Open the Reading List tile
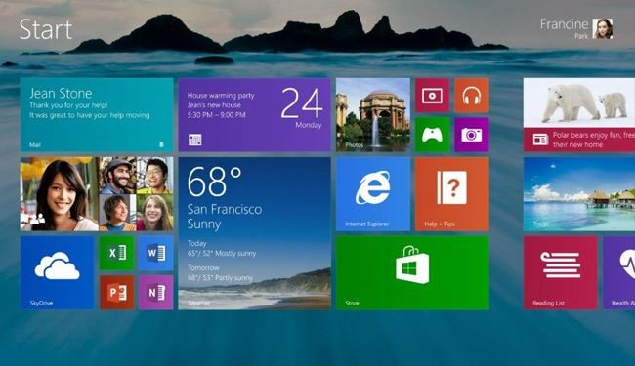This screenshot has width=635, height=366. [561, 273]
